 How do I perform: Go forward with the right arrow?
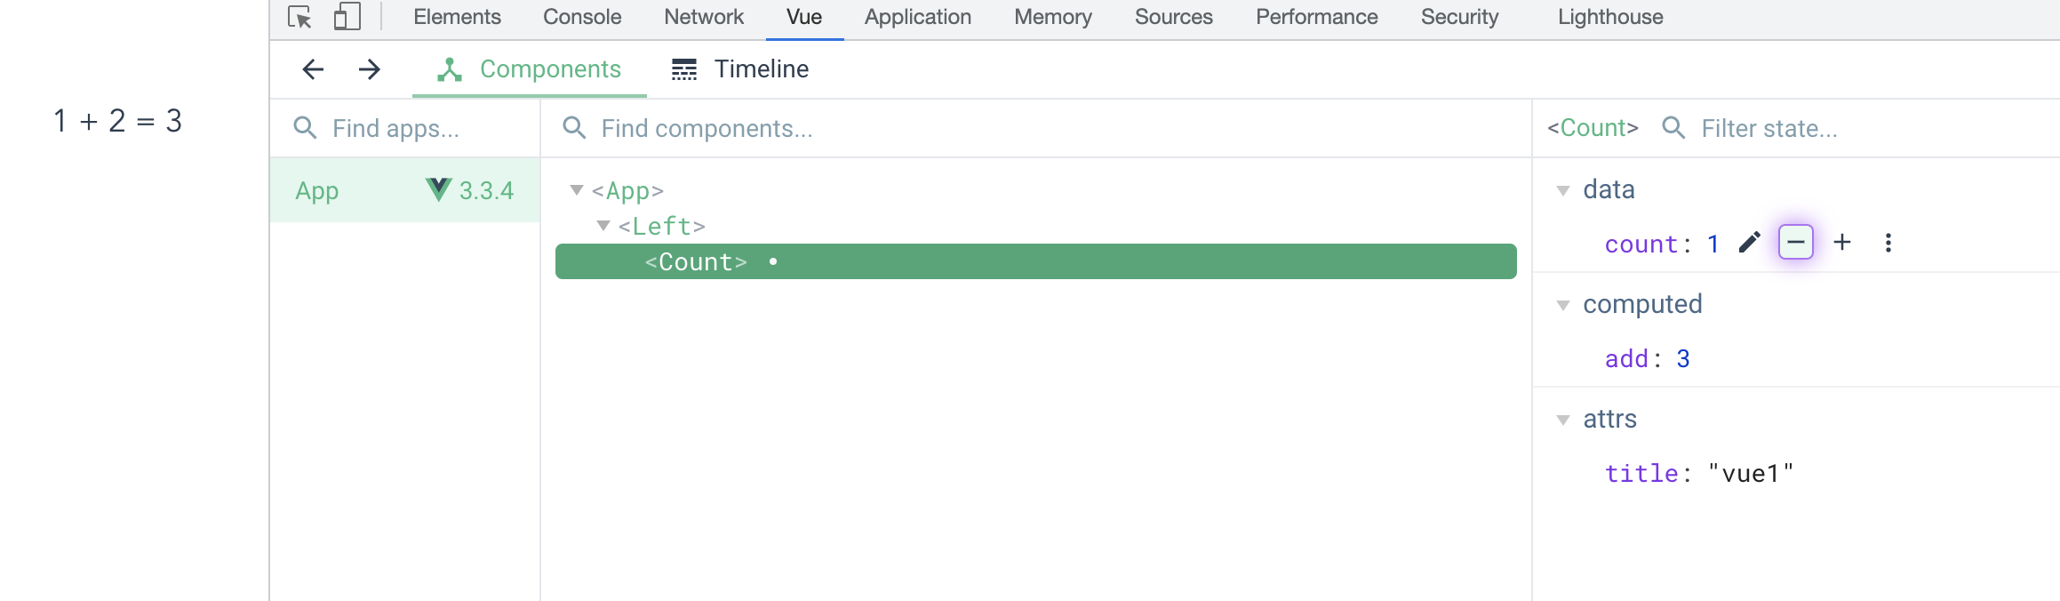pyautogui.click(x=370, y=69)
